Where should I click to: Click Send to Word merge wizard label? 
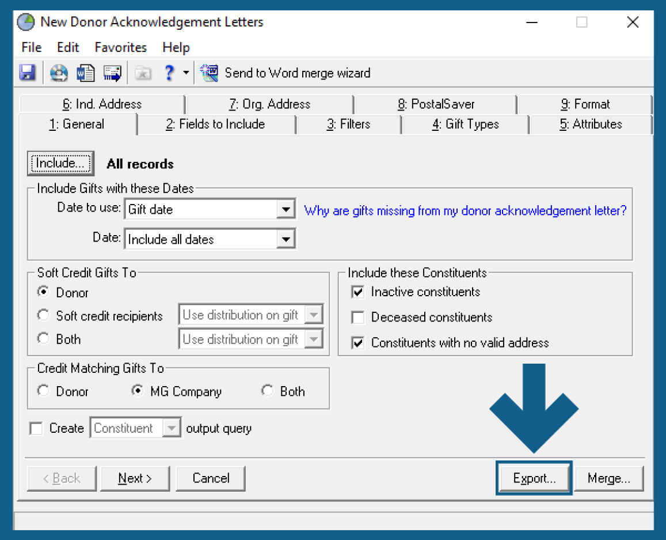pos(298,73)
